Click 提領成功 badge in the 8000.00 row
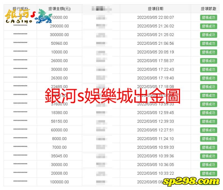The image size is (223, 190). [x=208, y=139]
